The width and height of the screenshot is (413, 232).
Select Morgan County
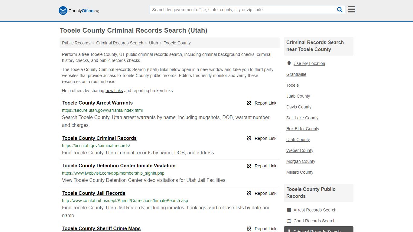(x=301, y=161)
